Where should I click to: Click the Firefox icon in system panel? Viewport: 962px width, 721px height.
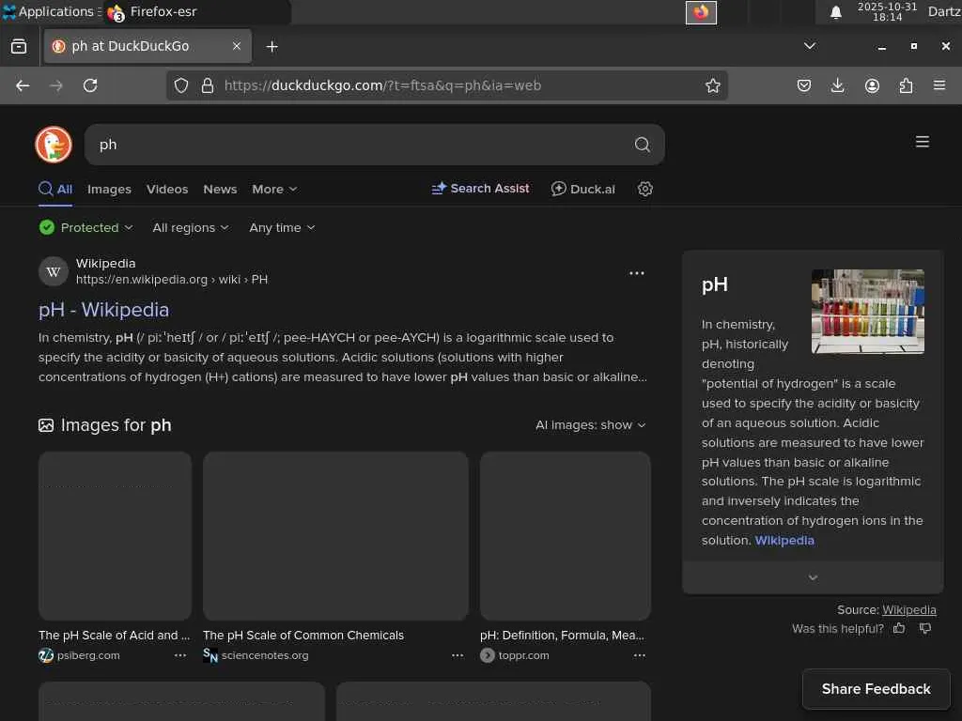coord(701,12)
